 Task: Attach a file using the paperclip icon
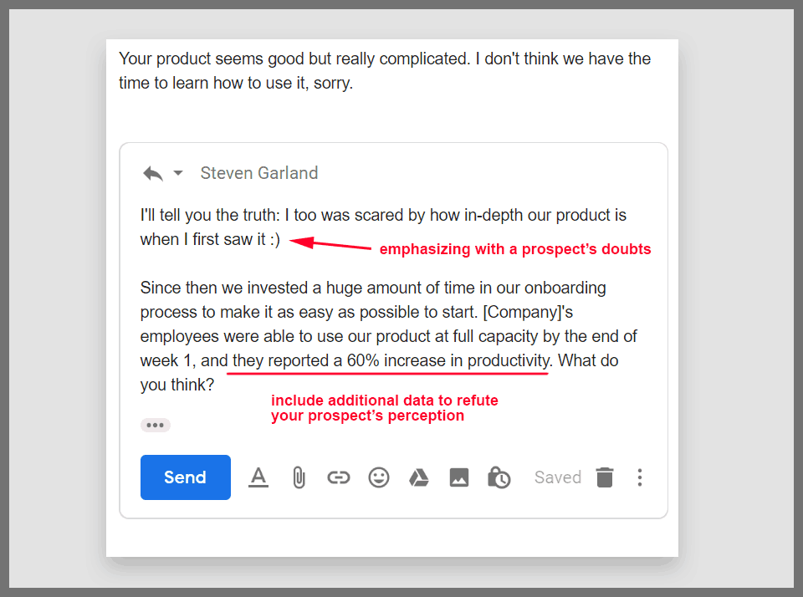tap(298, 477)
